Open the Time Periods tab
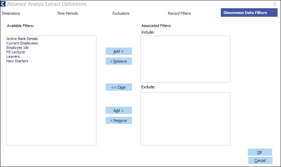The height and width of the screenshot is (167, 281). point(67,13)
